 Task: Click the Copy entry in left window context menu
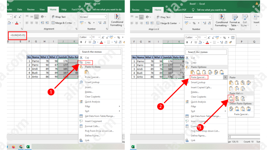pyautogui.click(x=88, y=62)
